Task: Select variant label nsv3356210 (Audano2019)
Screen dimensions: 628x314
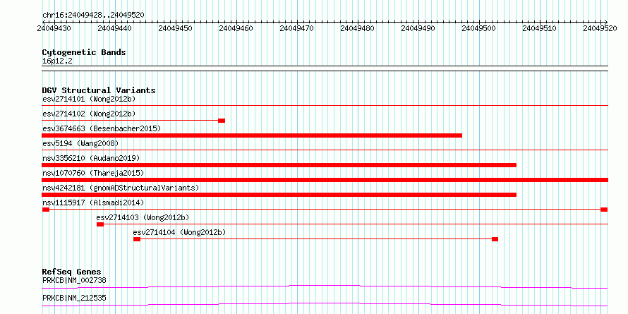Action: (x=91, y=158)
